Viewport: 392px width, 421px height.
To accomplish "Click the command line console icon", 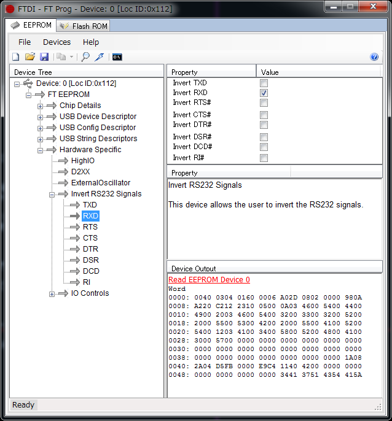I will [117, 57].
